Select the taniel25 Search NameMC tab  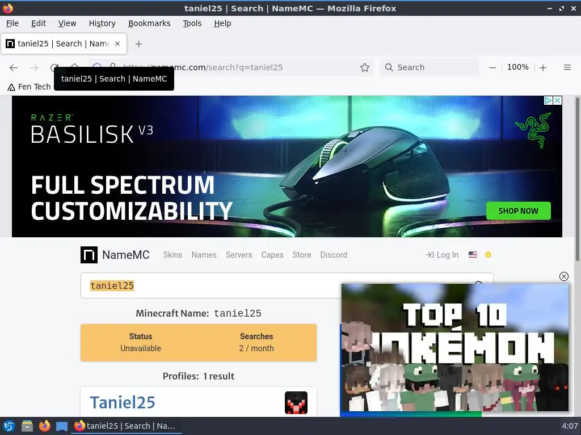64,44
